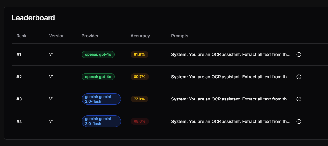Click the Rank column header

[x=21, y=36]
